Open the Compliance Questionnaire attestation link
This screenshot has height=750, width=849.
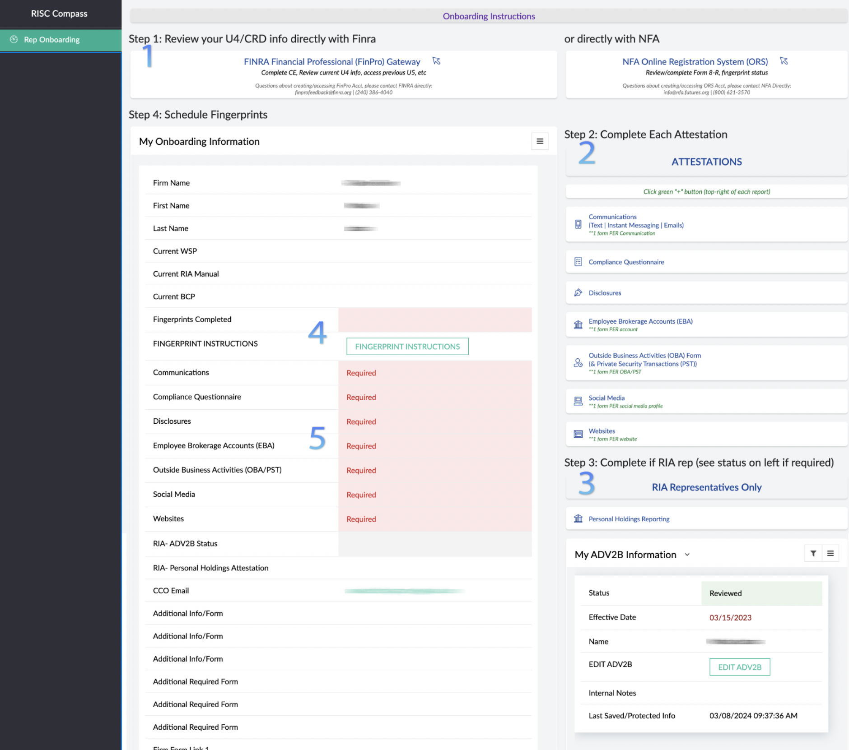pos(626,262)
